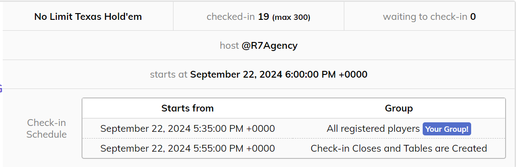The width and height of the screenshot is (516, 167).
Task: Click the checked-in label text
Action: pyautogui.click(x=231, y=17)
